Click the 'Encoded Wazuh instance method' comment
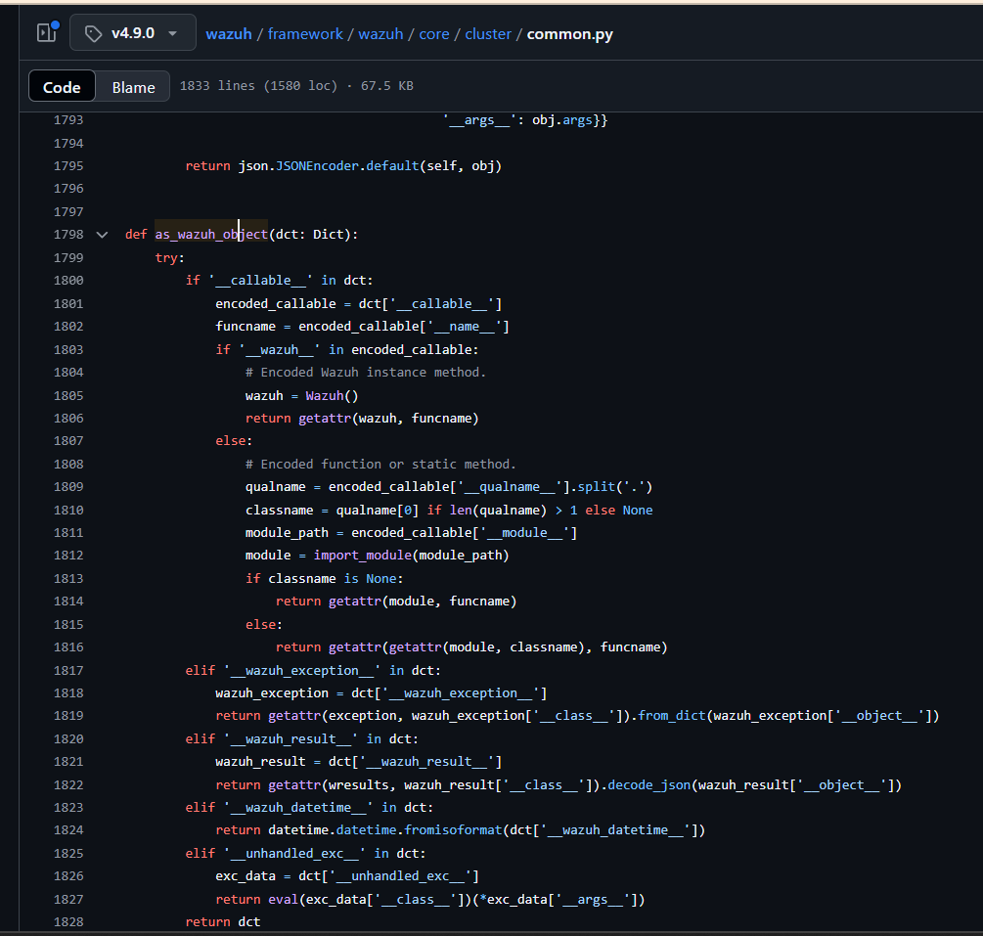This screenshot has height=936, width=983. (366, 373)
